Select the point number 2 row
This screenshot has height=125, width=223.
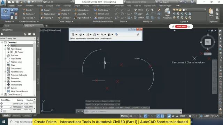point(17,107)
